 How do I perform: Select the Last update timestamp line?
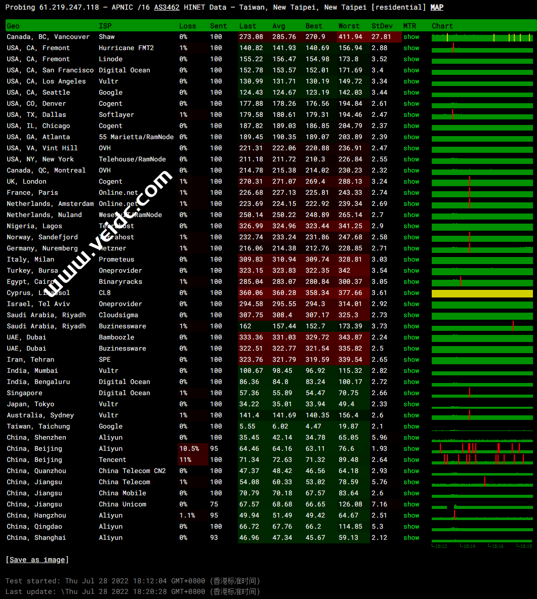coord(133,591)
